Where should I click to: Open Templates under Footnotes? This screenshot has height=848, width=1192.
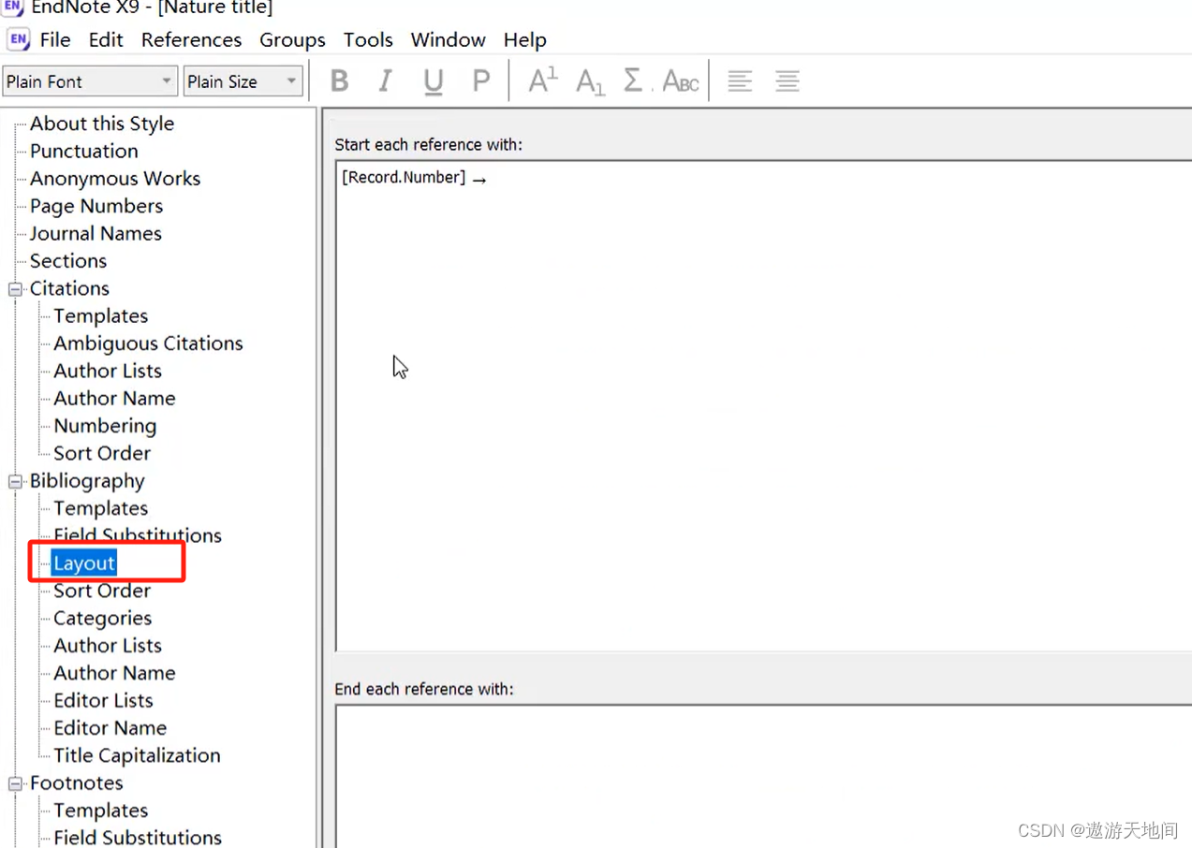coord(100,811)
